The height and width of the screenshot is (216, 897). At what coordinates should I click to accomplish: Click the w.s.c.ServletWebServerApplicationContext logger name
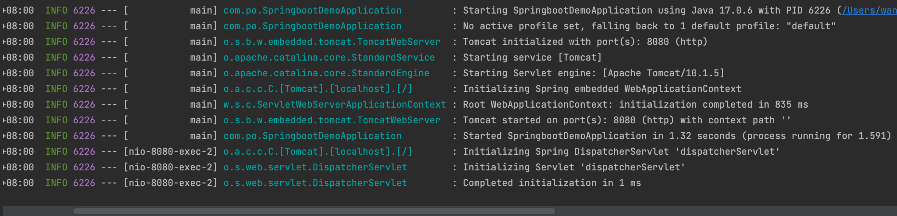click(x=335, y=105)
